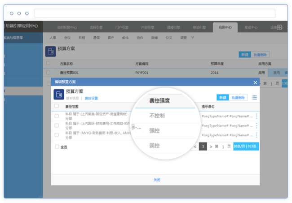Click the grid icon in the top navigation bar
This screenshot has height=203, width=292.
click(279, 27)
